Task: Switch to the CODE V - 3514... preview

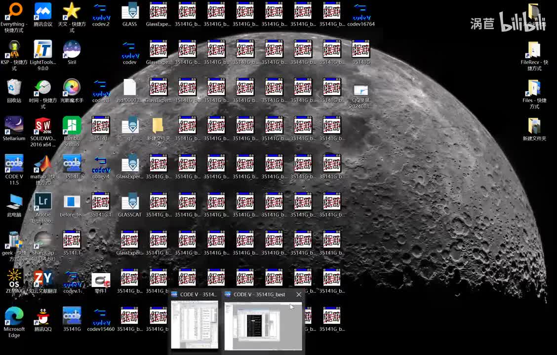Action: point(195,321)
